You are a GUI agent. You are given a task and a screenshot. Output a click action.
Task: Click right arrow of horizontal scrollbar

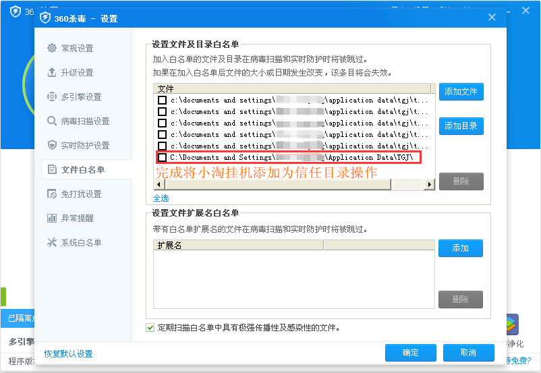coord(429,184)
